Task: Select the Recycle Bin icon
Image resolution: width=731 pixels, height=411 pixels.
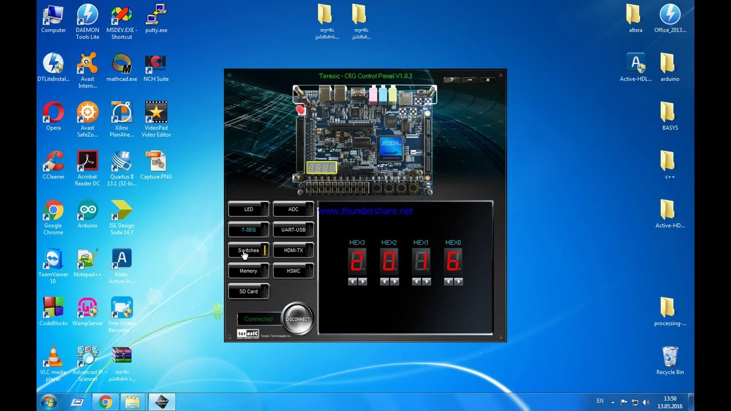Action: [670, 361]
